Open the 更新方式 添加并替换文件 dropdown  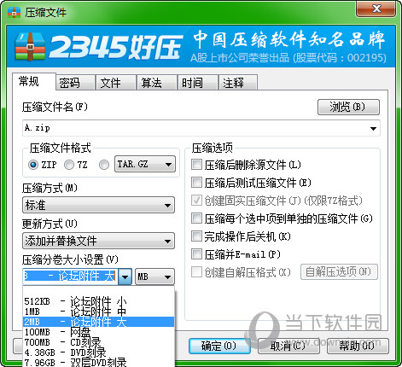coord(98,241)
